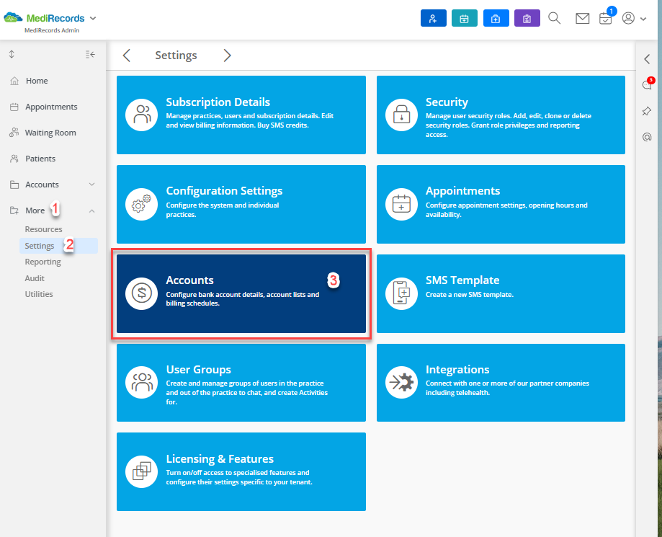Click the SMS Template phone icon
Screen dimensions: 662x537
click(401, 293)
